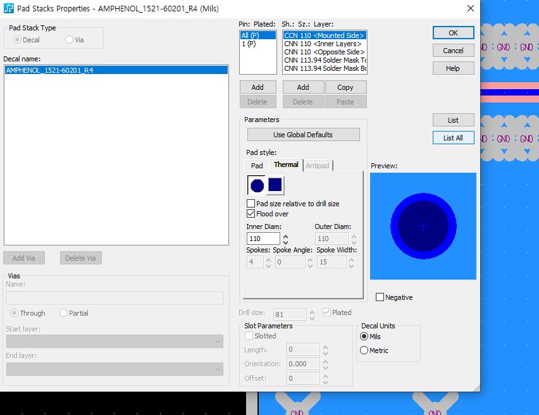Click the List All button
This screenshot has height=415, width=539.
[x=453, y=138]
